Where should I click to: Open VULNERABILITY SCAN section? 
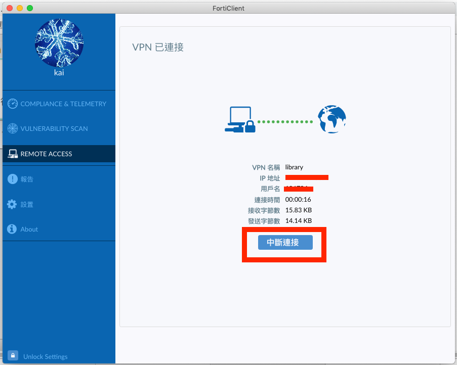click(59, 128)
